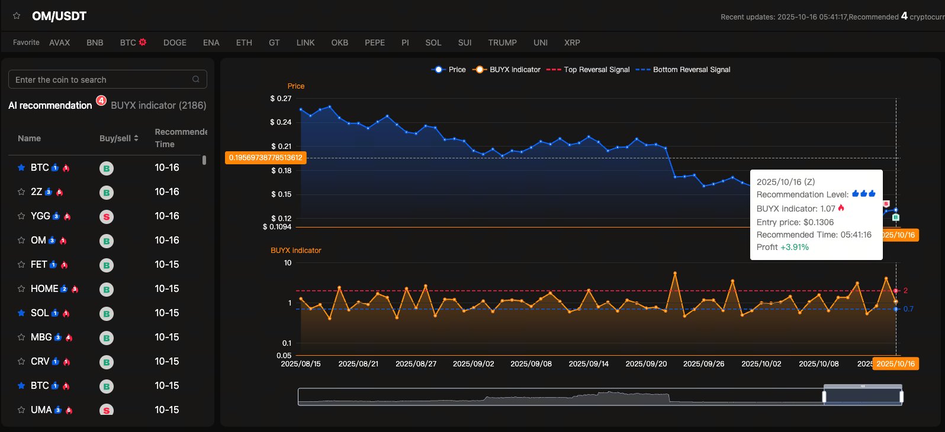Click the red S sell marker on price chart

coord(886,204)
